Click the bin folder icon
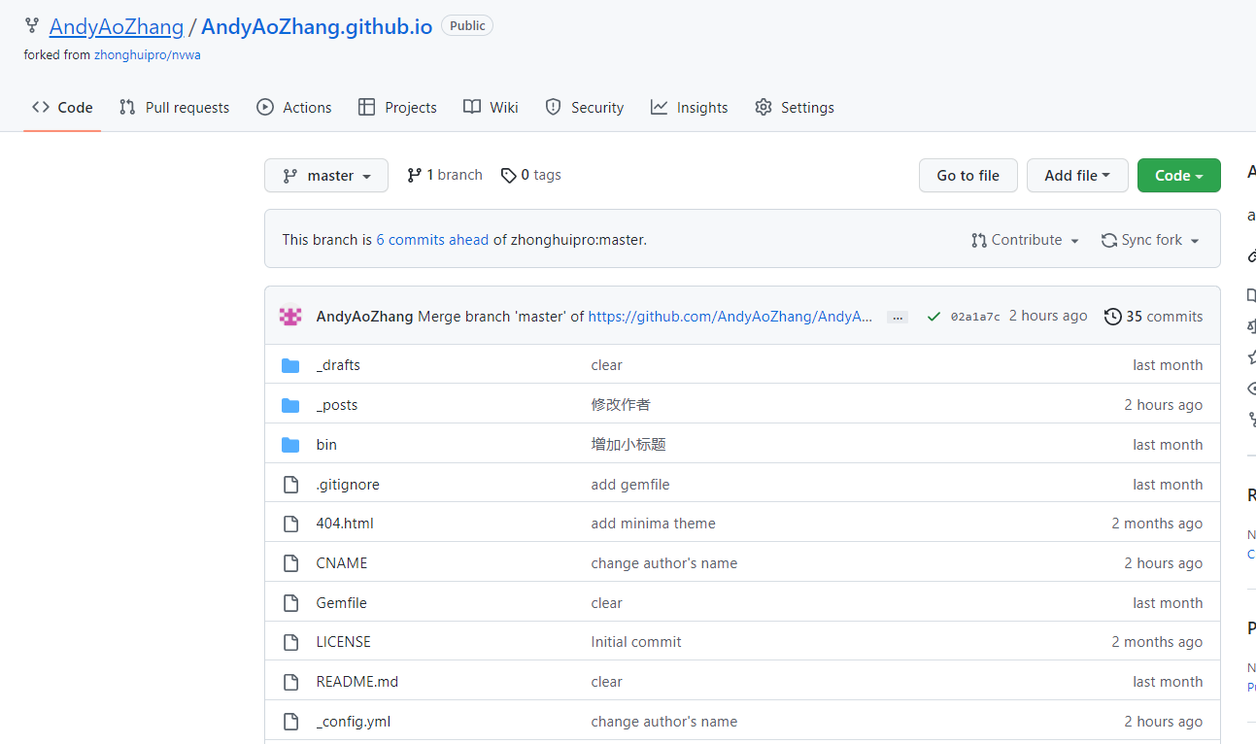Image resolution: width=1256 pixels, height=744 pixels. point(290,445)
